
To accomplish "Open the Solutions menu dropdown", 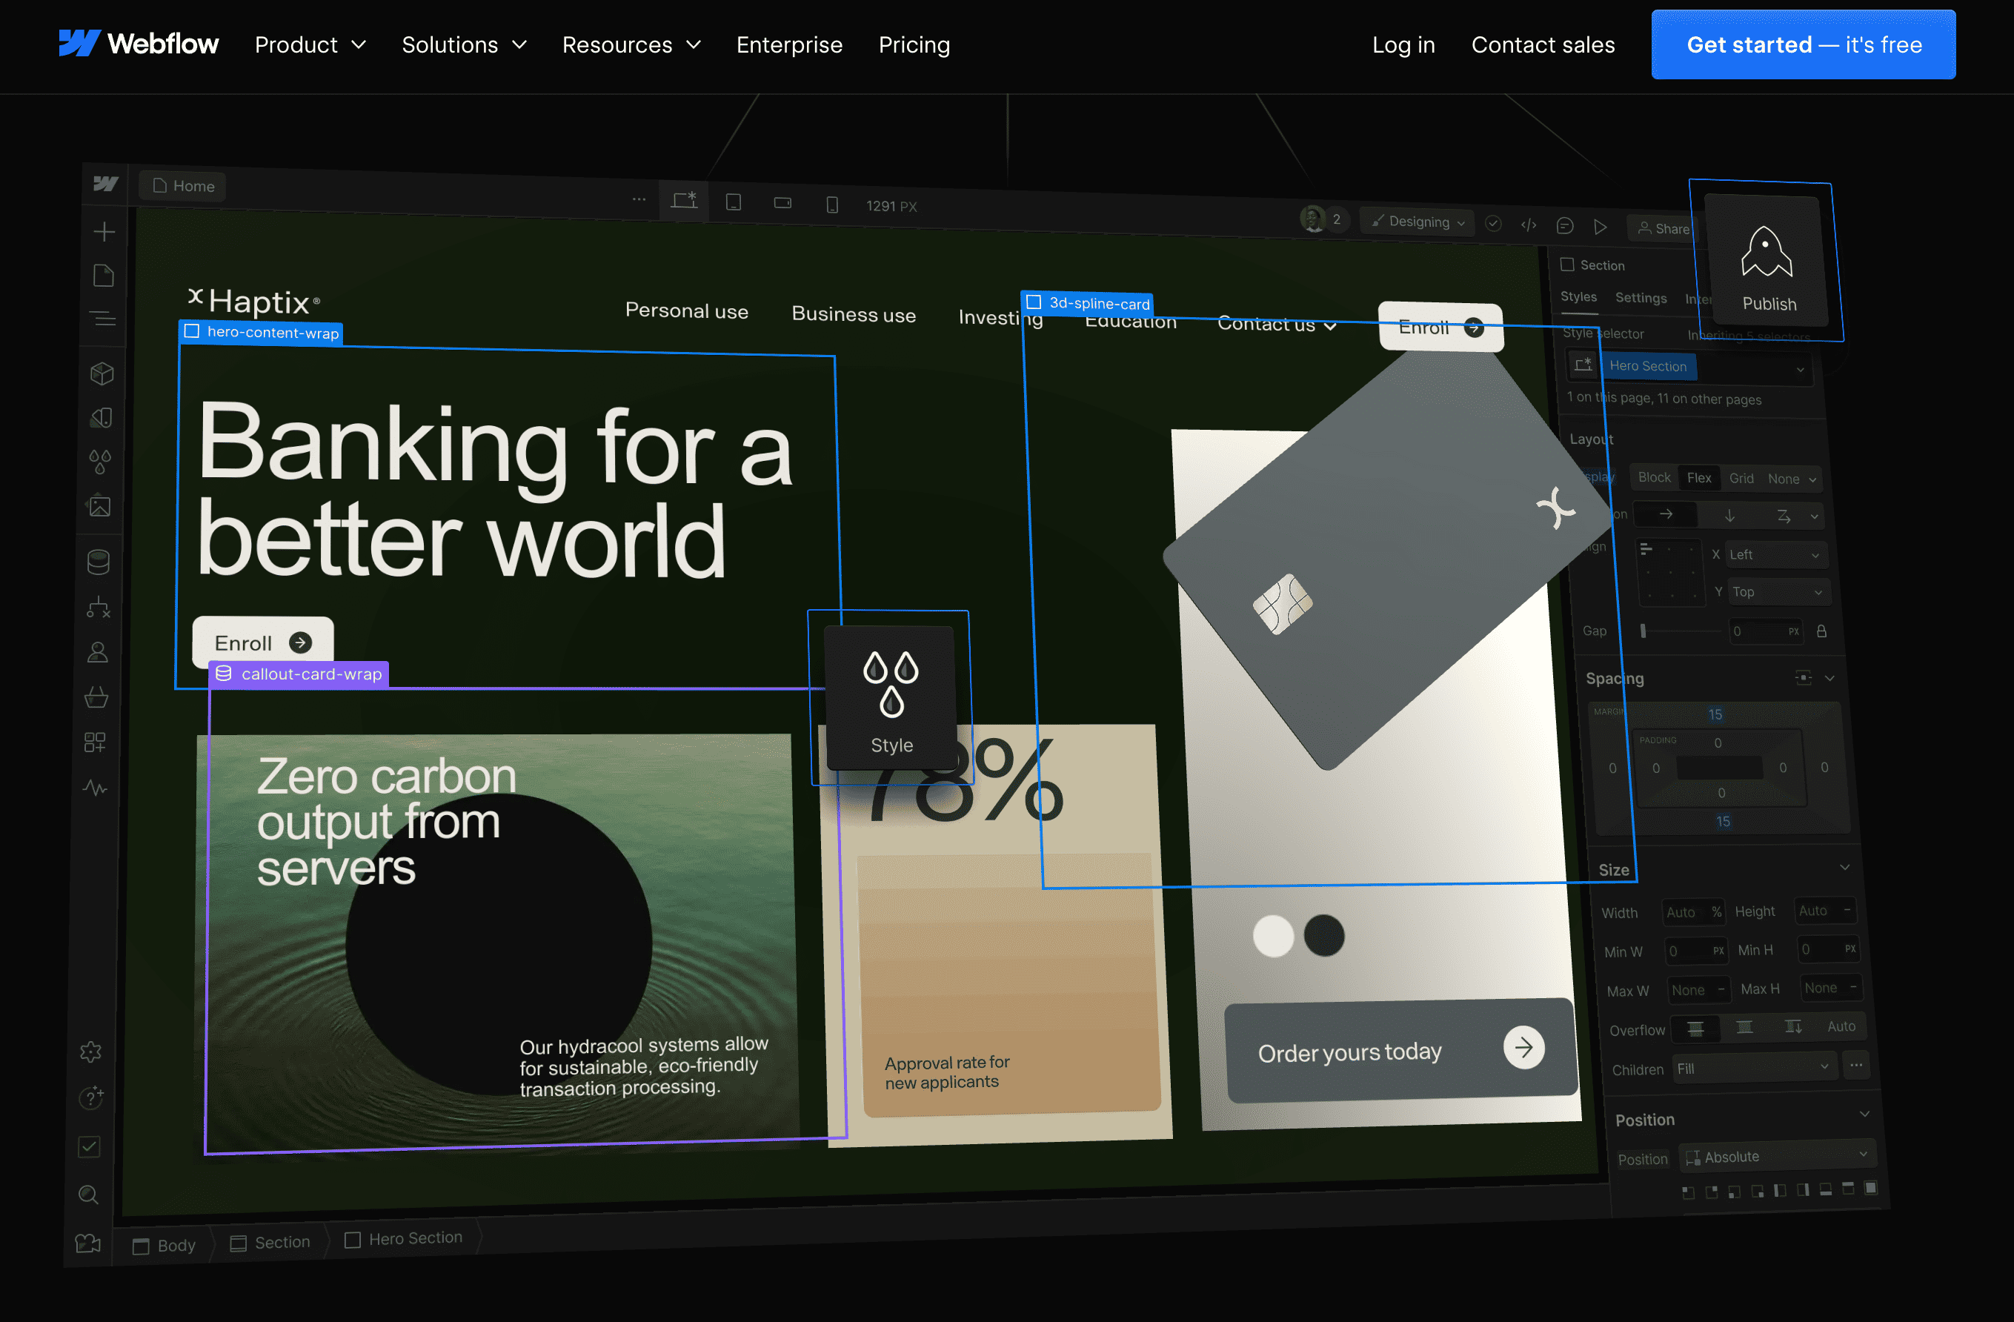I will pyautogui.click(x=464, y=45).
